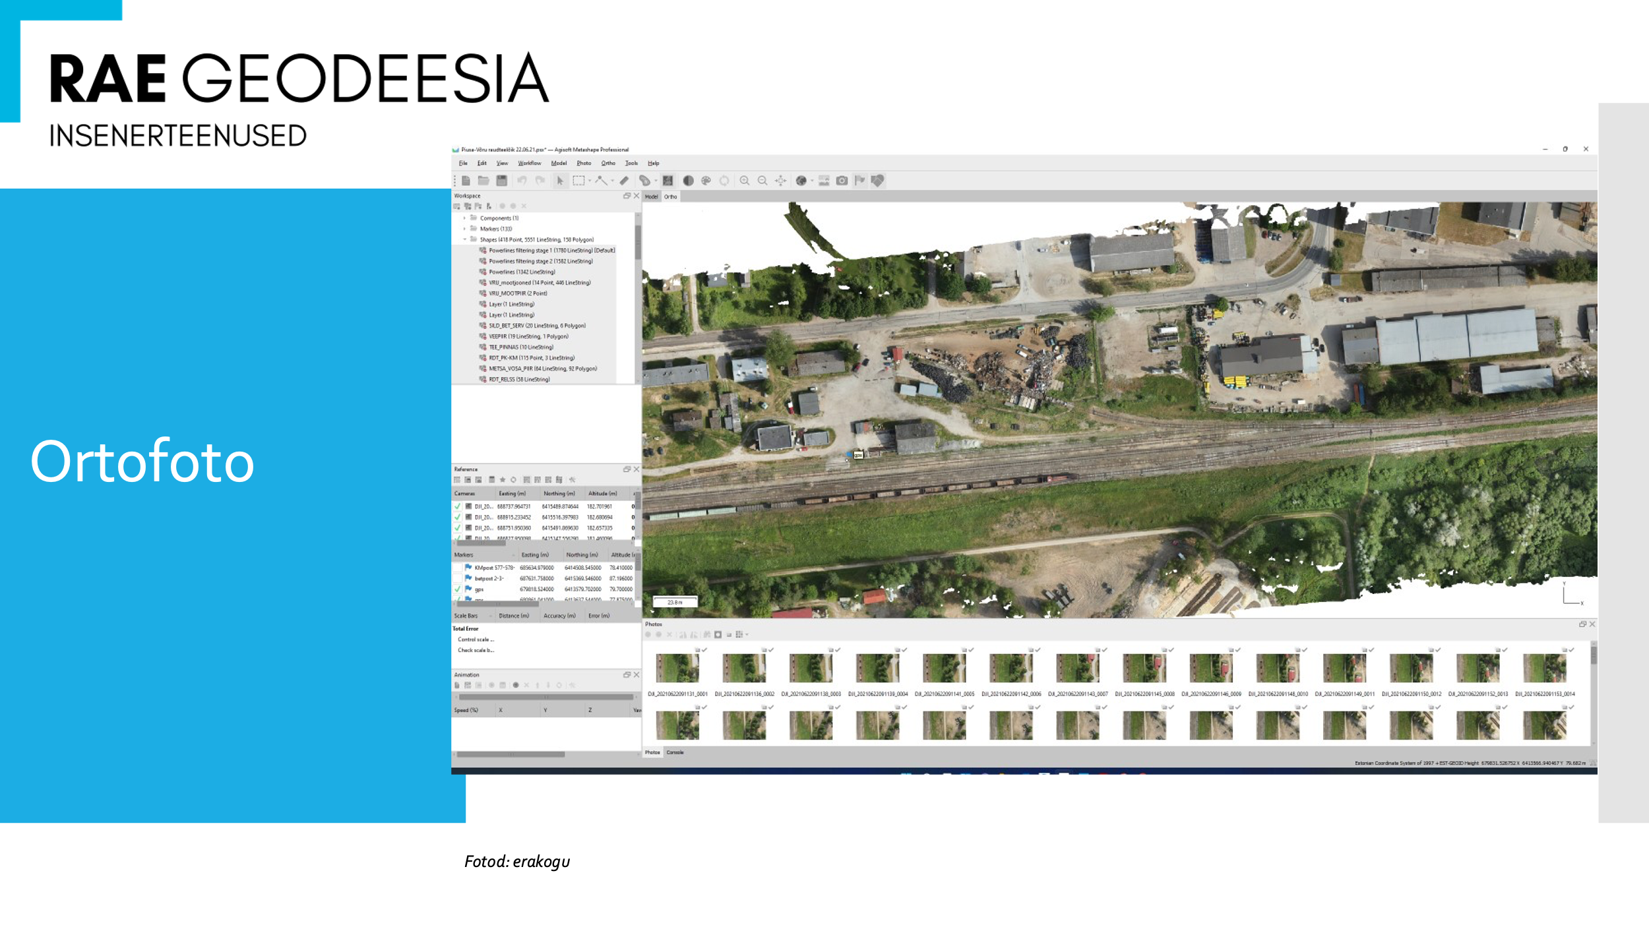
Task: Click the camera capture view icon
Action: tap(842, 181)
